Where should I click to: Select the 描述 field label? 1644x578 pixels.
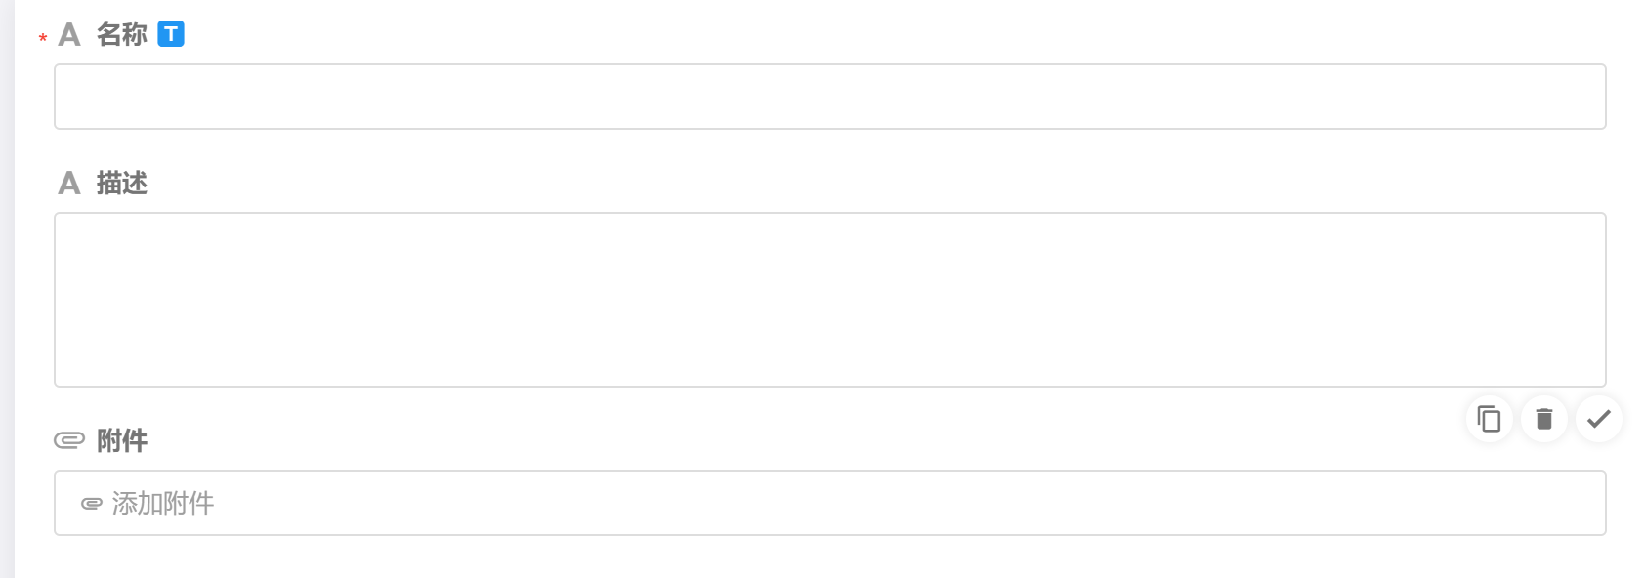(122, 184)
